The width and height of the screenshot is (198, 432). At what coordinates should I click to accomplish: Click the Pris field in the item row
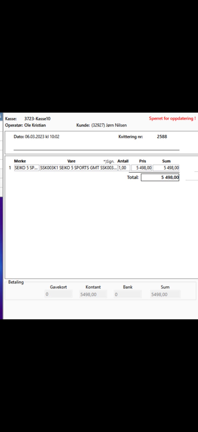(x=142, y=168)
